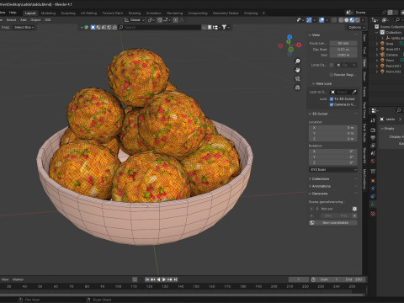Collapse the View panel
This screenshot has height=303, width=404.
click(310, 35)
